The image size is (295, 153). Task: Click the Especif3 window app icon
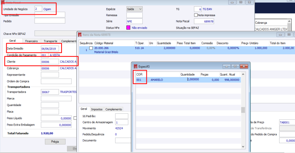(x=135, y=66)
